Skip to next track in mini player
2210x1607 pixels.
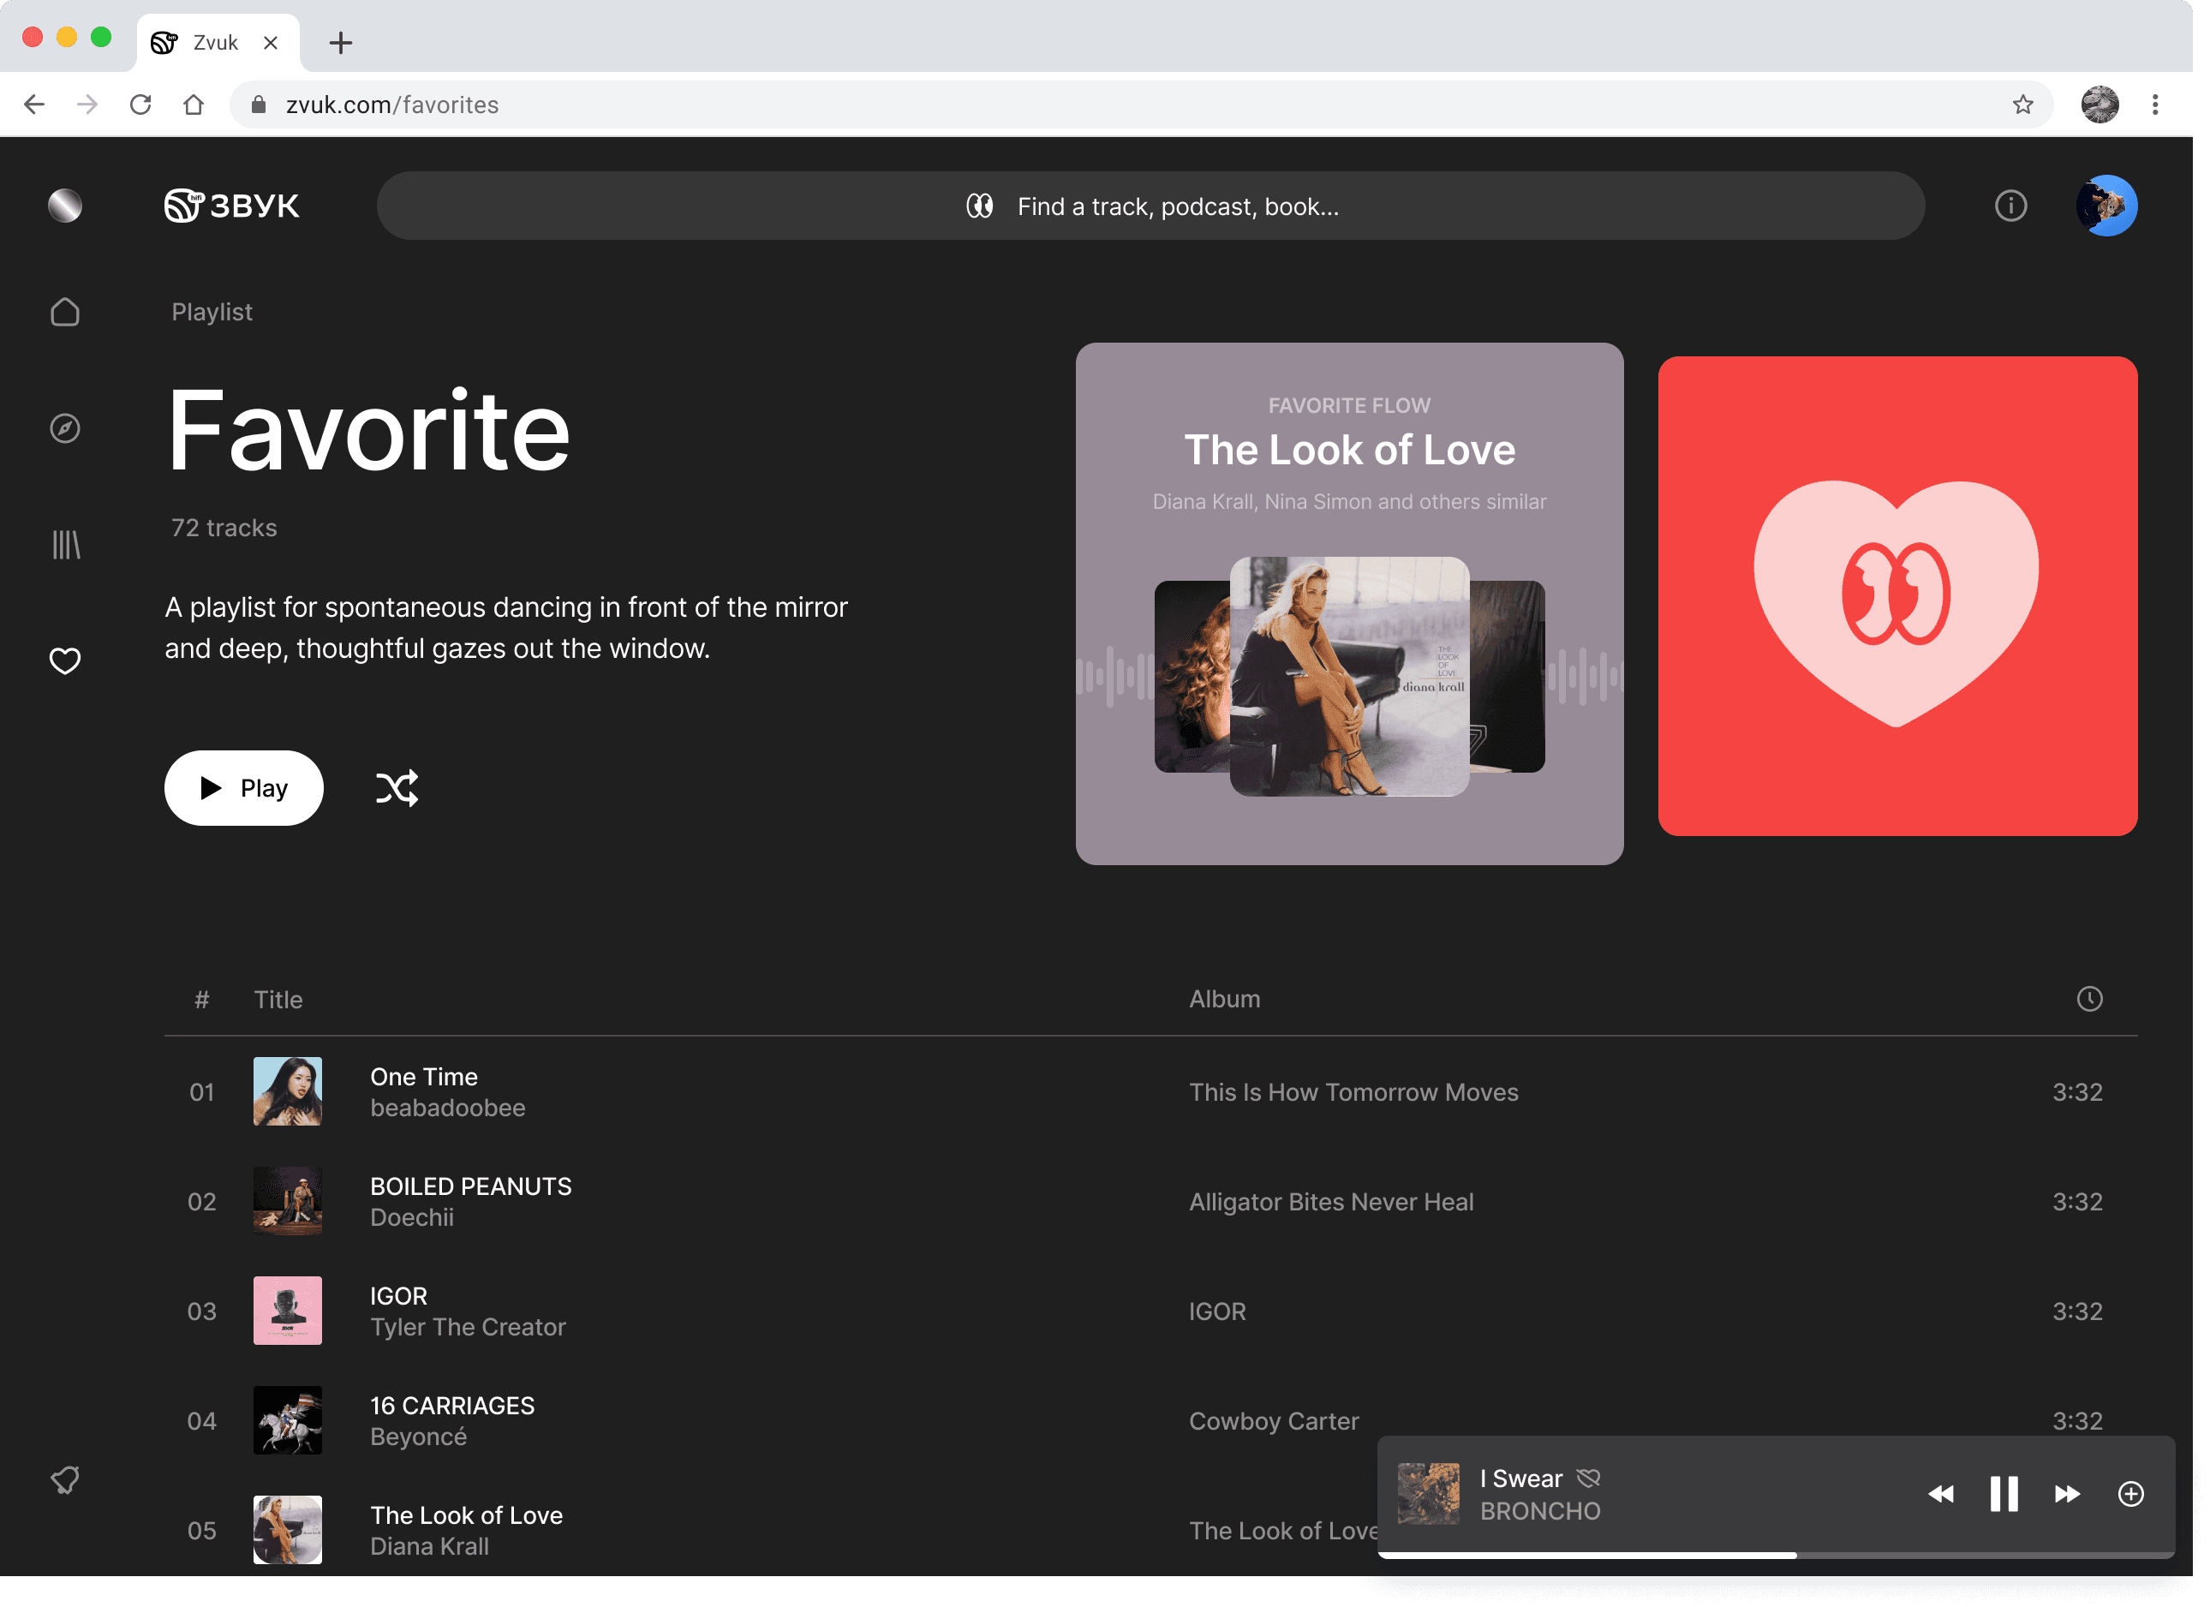click(x=2067, y=1494)
